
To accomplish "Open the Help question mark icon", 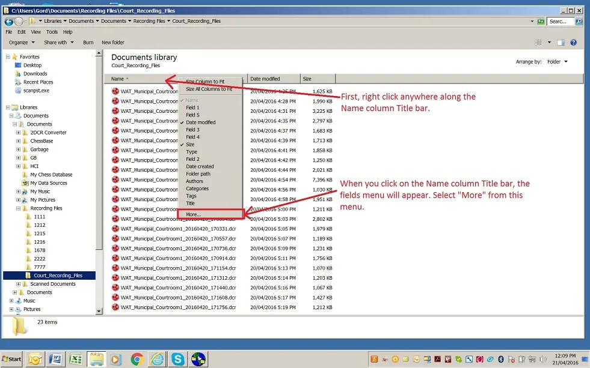I will [573, 43].
